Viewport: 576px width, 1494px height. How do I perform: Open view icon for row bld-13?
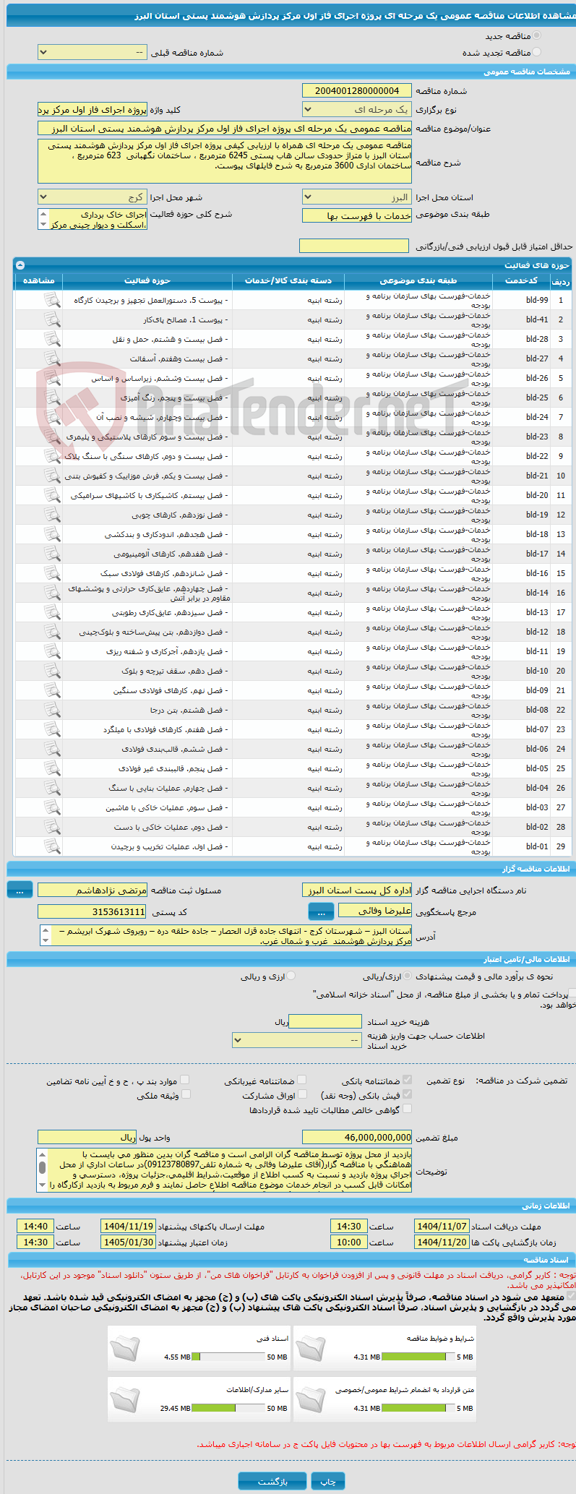52,612
